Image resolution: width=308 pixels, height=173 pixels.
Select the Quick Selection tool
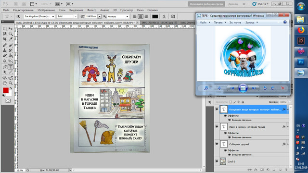click(x=11, y=34)
